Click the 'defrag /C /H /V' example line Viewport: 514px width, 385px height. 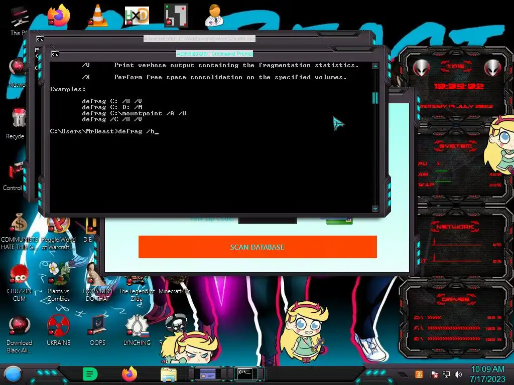click(x=112, y=119)
